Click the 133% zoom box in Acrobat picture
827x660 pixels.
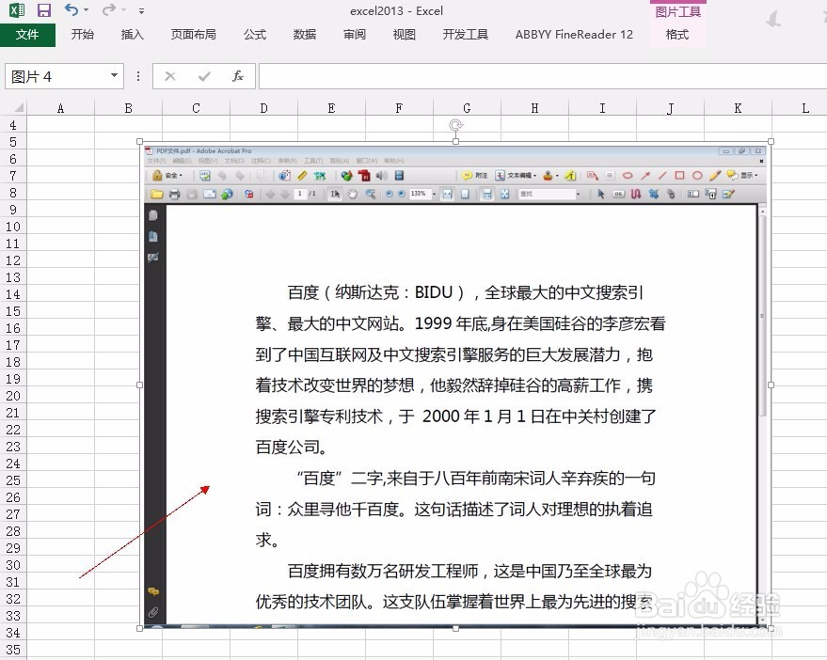tap(419, 194)
